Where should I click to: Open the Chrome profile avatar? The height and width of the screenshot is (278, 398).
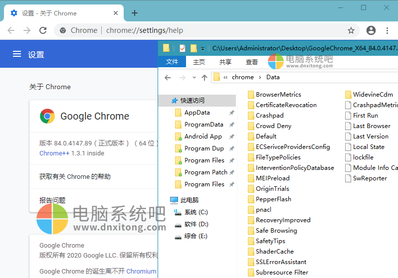371,30
